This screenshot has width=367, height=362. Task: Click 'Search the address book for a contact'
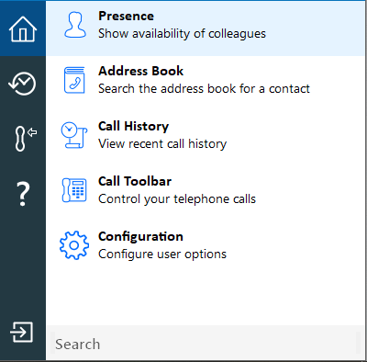(204, 89)
